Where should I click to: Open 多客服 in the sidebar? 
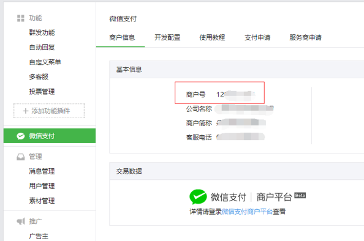click(39, 76)
